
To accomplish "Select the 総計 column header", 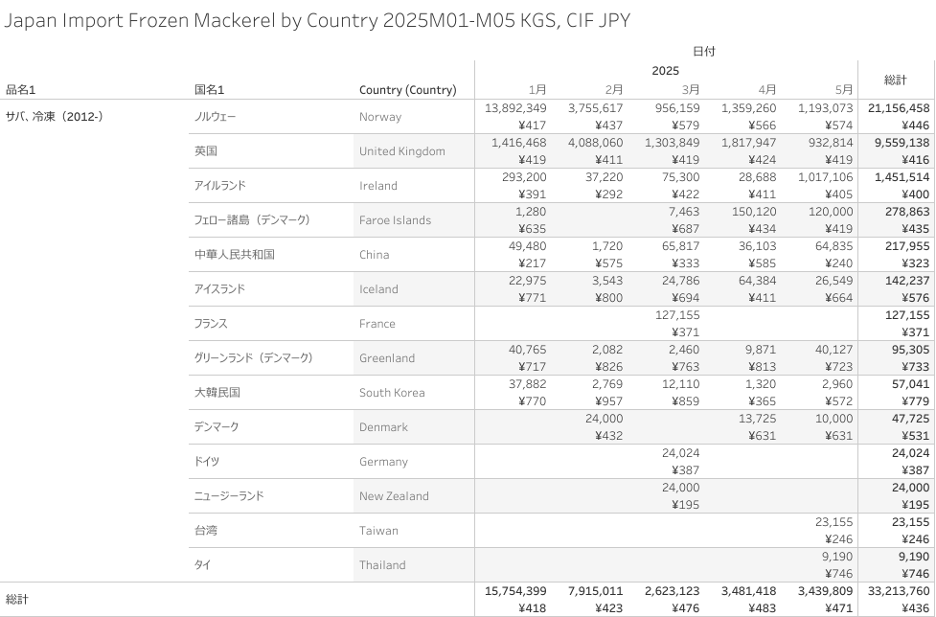I will (896, 80).
